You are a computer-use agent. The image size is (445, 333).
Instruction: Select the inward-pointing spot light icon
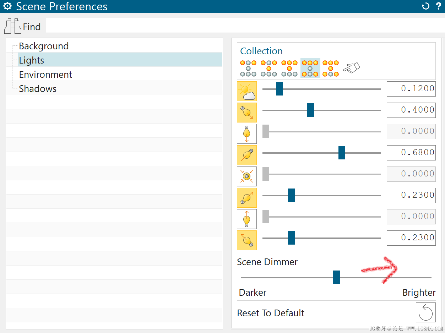point(247,176)
